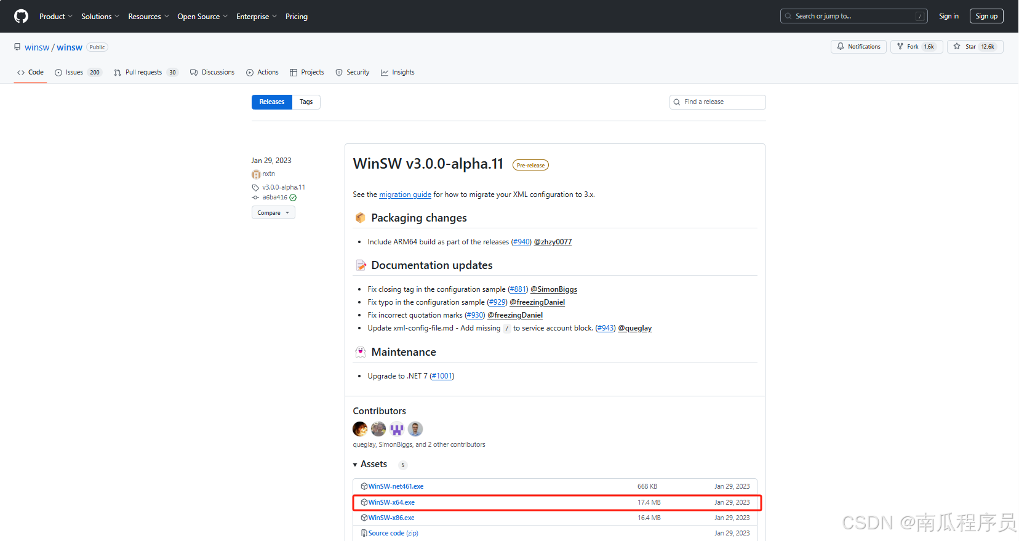Open the migration guide link
The image size is (1019, 541).
pos(405,194)
